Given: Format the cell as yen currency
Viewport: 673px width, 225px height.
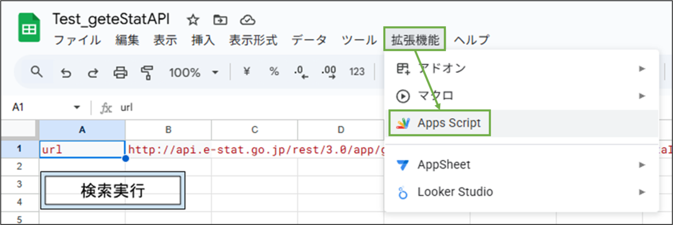Looking at the screenshot, I should coord(246,72).
